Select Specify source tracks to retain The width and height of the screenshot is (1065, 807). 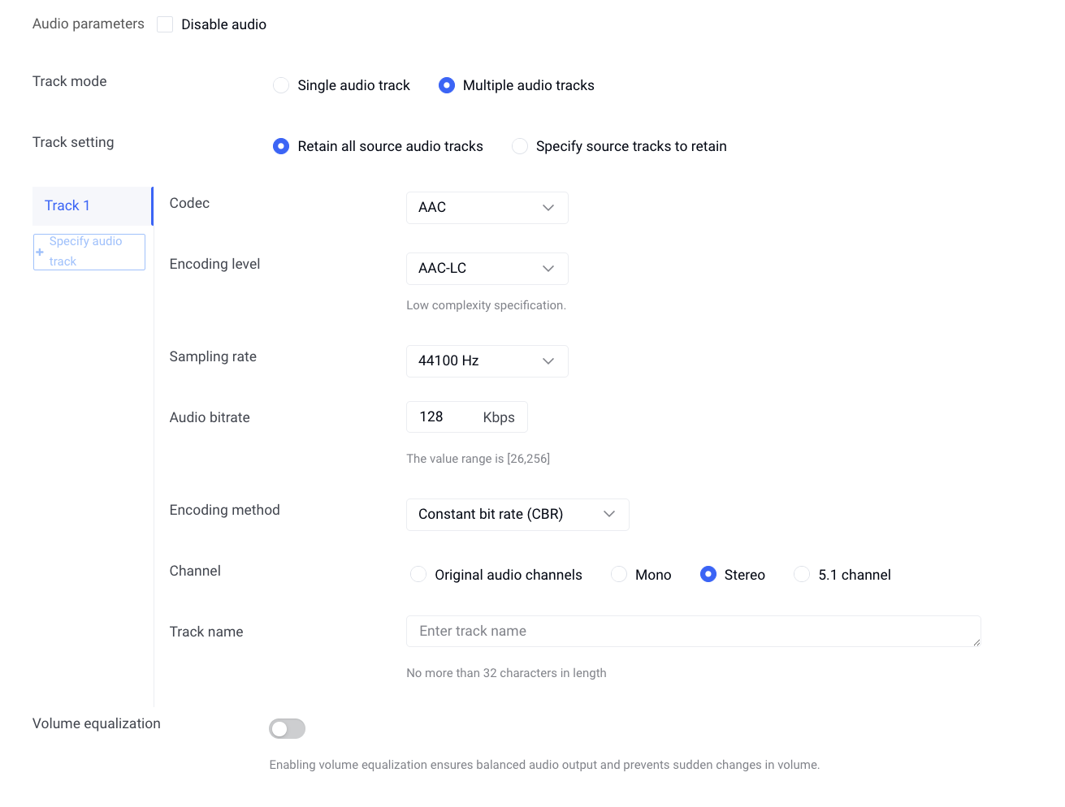tap(520, 146)
